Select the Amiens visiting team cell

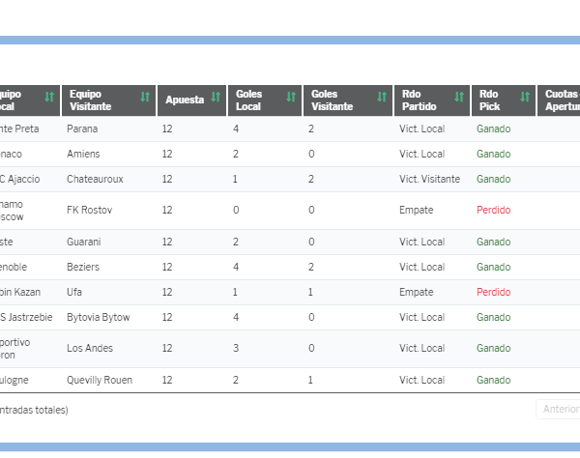pyautogui.click(x=83, y=154)
